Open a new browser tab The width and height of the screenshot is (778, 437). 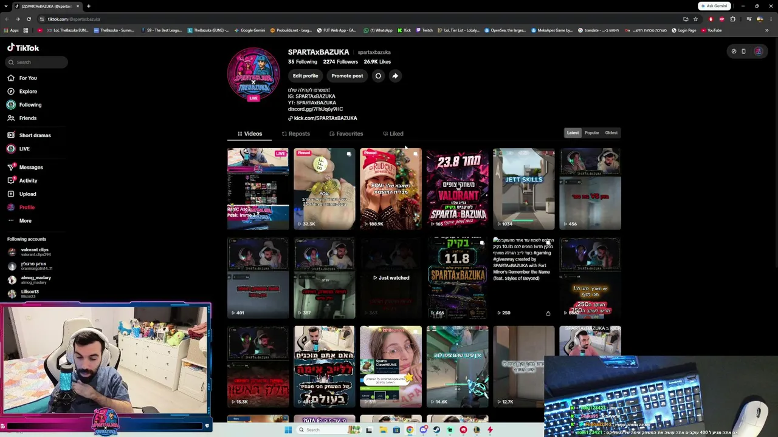pos(88,6)
